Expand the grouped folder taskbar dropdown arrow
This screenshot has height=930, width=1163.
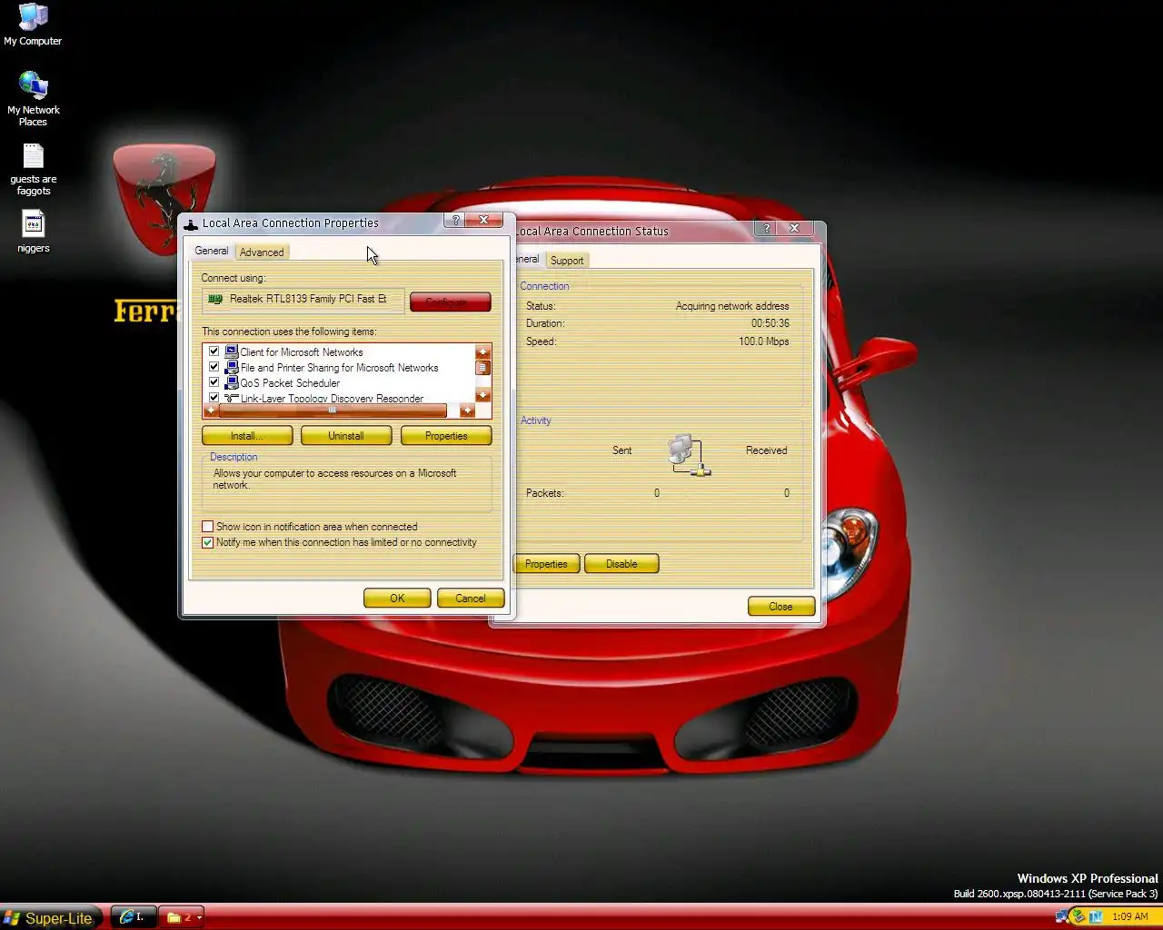[199, 918]
